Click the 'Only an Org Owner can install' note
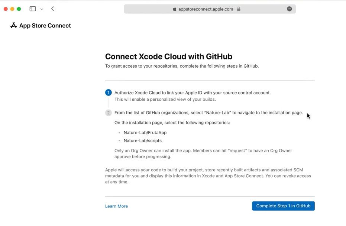 pos(203,154)
